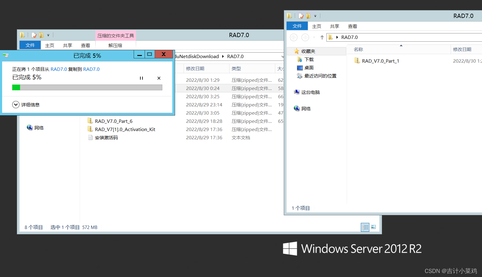This screenshot has height=277, width=482.
Task: Open 查看 tab in right RAD7.0 window
Action: coord(353,26)
